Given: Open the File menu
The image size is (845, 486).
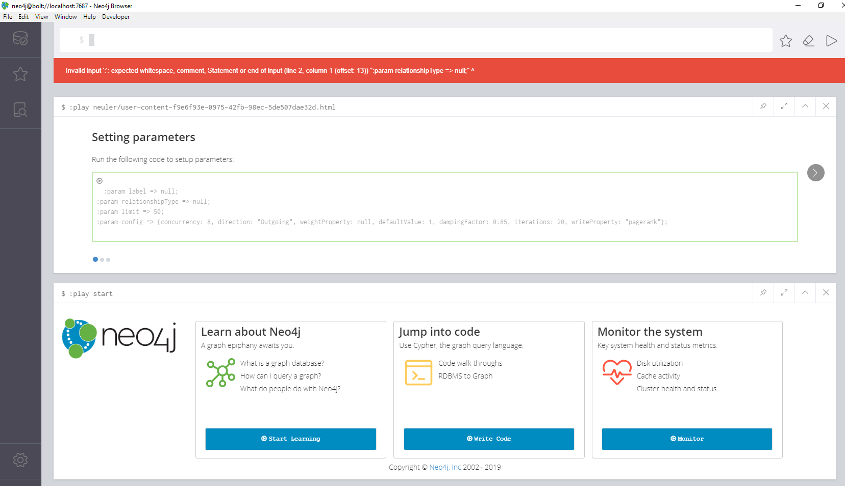Looking at the screenshot, I should pyautogui.click(x=8, y=17).
